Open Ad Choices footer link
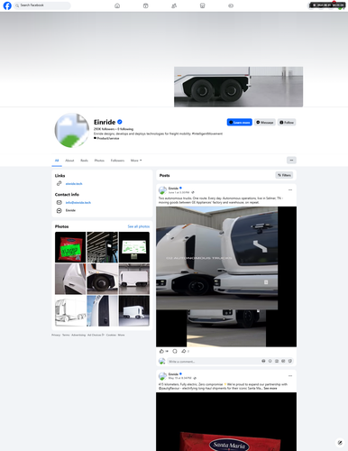This screenshot has width=348, height=451. point(96,335)
